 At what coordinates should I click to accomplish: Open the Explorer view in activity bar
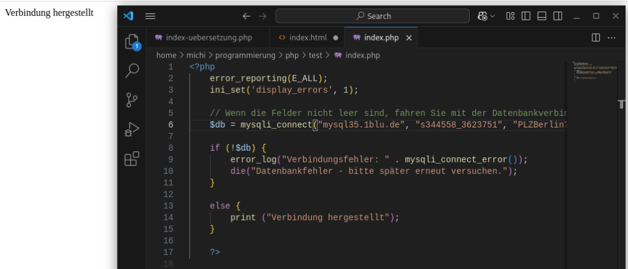pyautogui.click(x=132, y=42)
